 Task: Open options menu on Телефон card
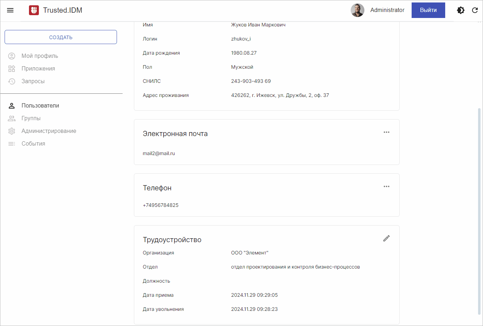tap(386, 186)
